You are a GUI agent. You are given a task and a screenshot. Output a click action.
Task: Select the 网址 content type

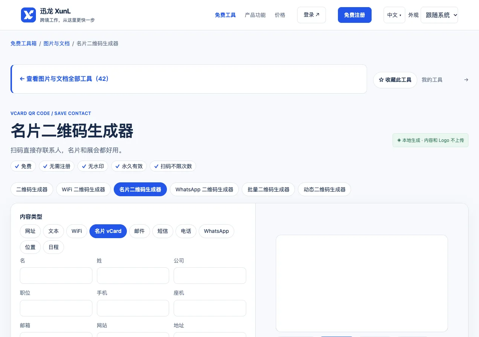[30, 231]
